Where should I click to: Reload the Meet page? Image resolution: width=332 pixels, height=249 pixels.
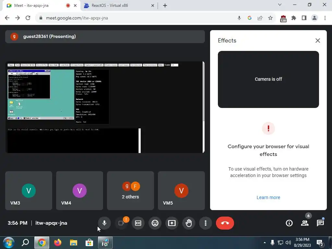point(28,18)
